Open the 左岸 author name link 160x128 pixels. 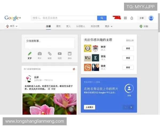(x=37, y=77)
